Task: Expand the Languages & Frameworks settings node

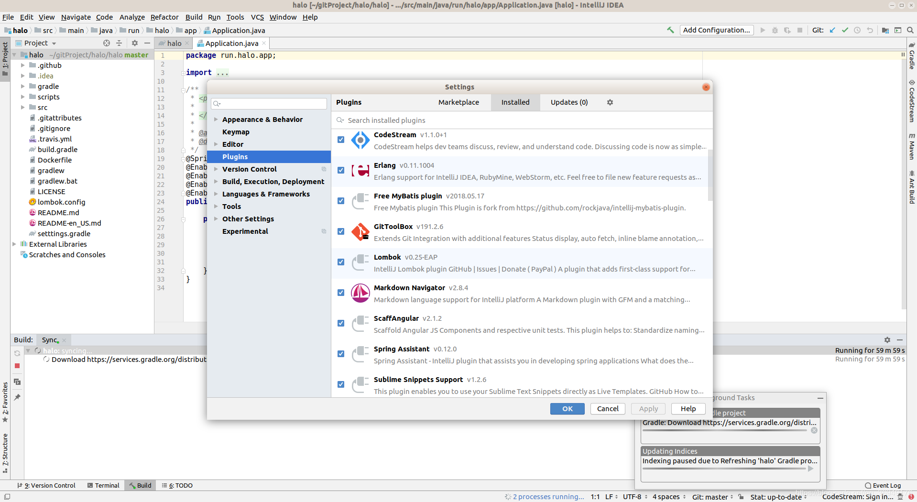Action: point(216,194)
